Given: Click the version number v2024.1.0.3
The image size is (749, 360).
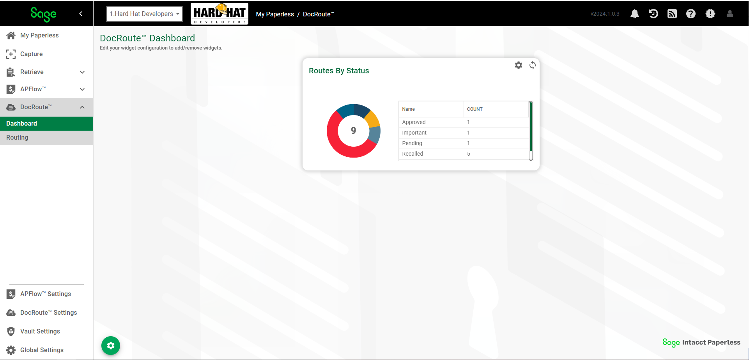Looking at the screenshot, I should tap(605, 14).
